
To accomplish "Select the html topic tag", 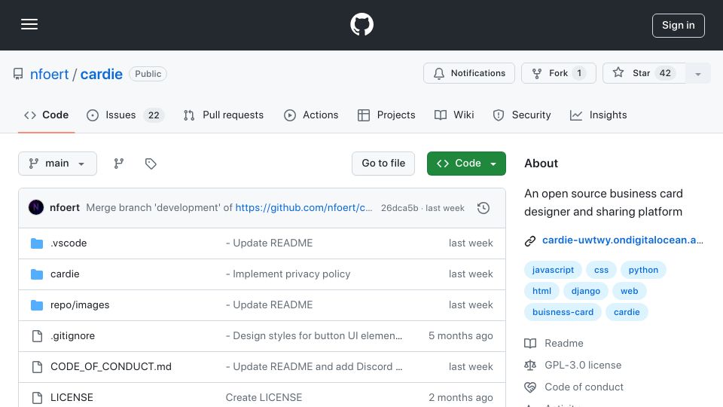I will (541, 291).
